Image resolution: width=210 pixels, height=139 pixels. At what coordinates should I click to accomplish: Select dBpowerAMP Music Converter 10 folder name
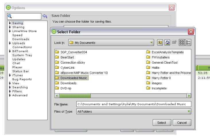pos(84,73)
